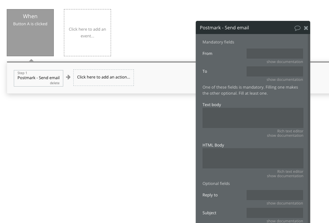Show documentation for the Reply to field

tap(285, 203)
